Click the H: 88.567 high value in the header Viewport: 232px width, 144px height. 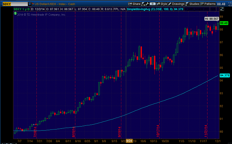pos(67,9)
